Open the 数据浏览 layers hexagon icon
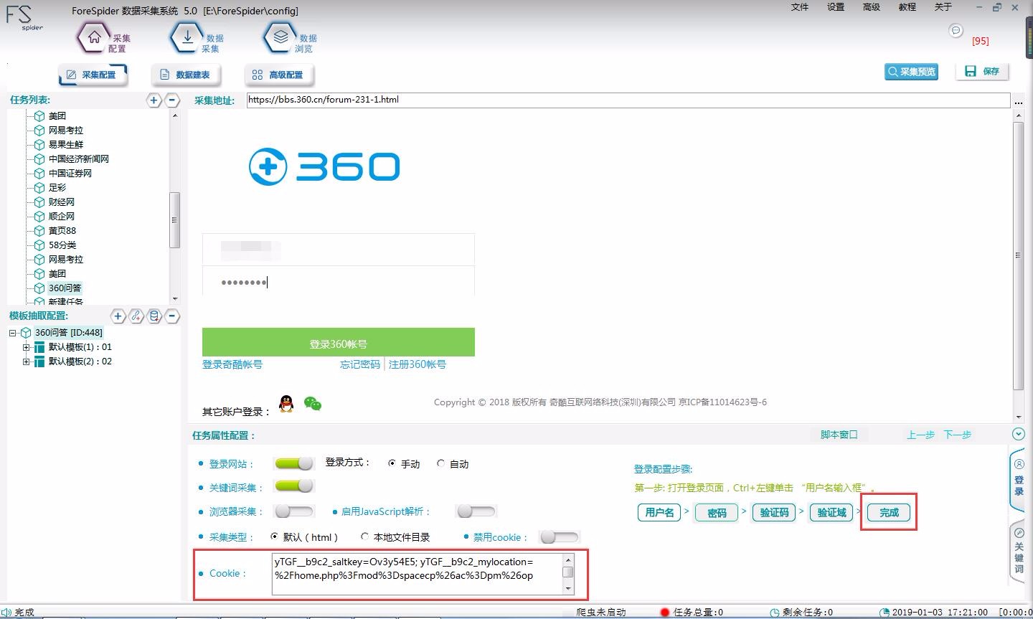Screen dimensions: 1033x619 (280, 38)
